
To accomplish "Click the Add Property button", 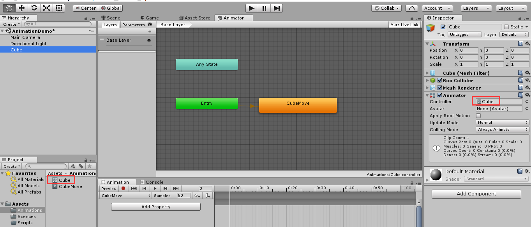I will (x=156, y=207).
